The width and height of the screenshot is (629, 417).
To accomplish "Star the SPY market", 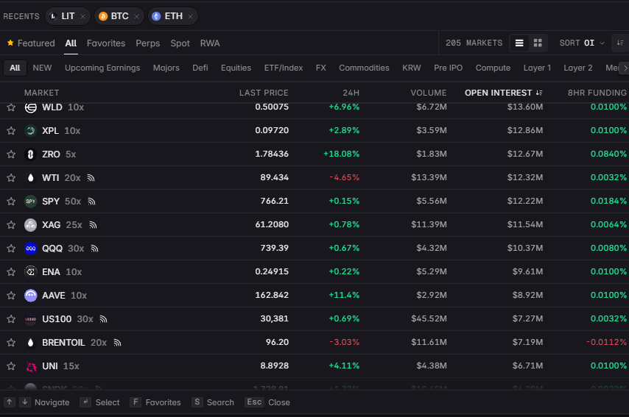I will click(x=11, y=201).
